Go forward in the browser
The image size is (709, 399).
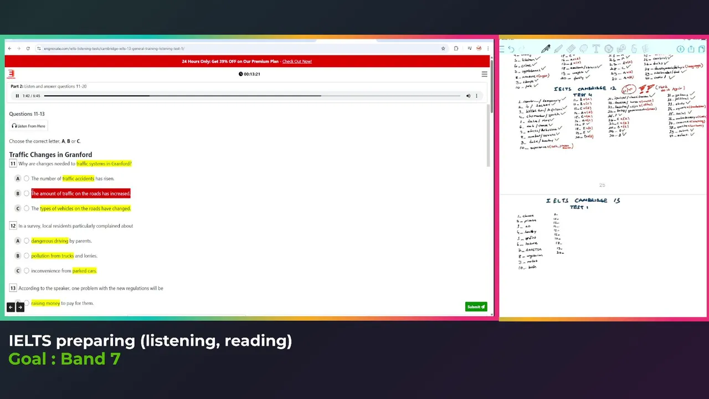[18, 49]
